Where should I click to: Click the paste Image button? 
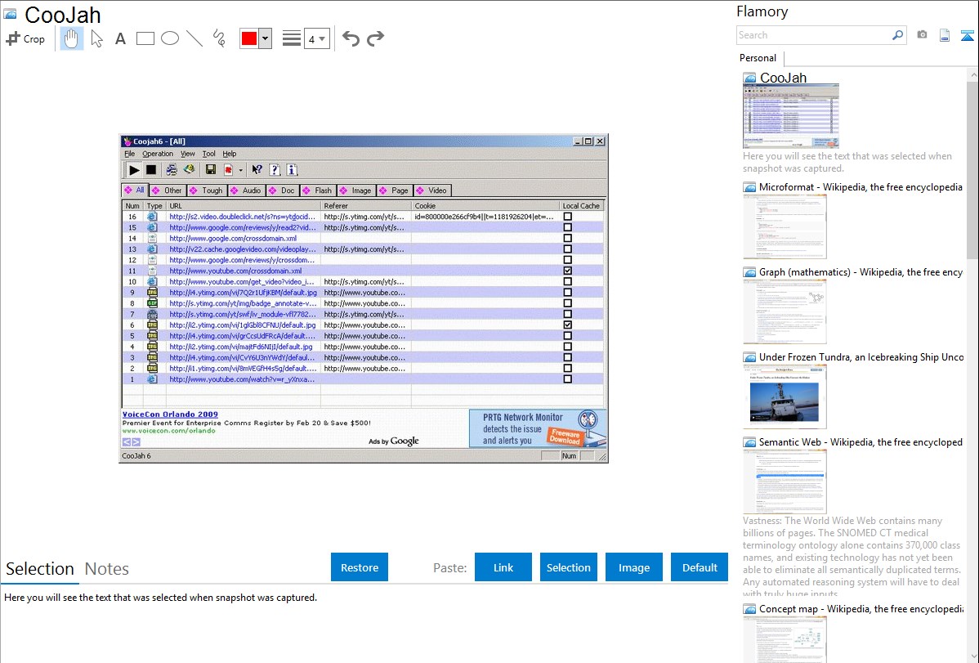point(633,567)
